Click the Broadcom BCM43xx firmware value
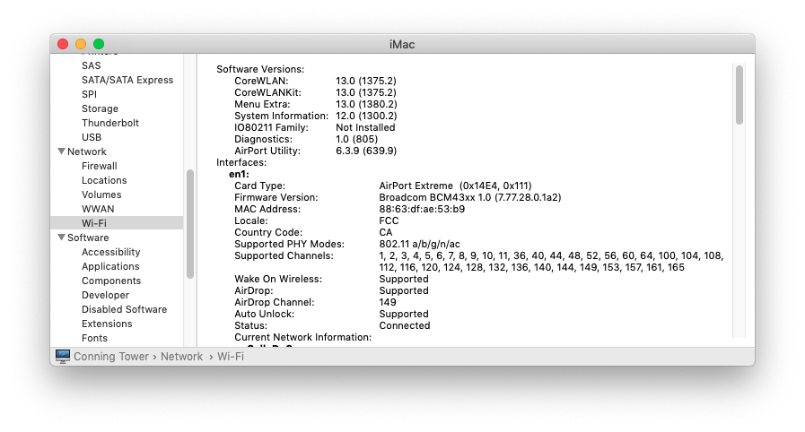The image size is (805, 432). (470, 197)
